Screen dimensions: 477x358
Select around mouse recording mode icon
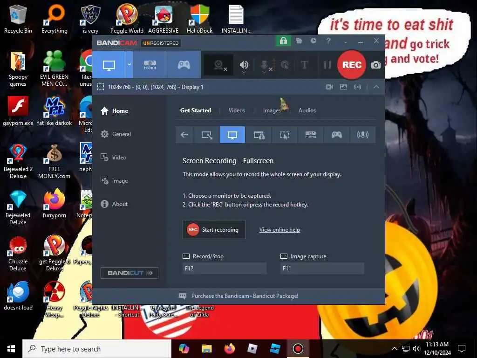click(285, 135)
